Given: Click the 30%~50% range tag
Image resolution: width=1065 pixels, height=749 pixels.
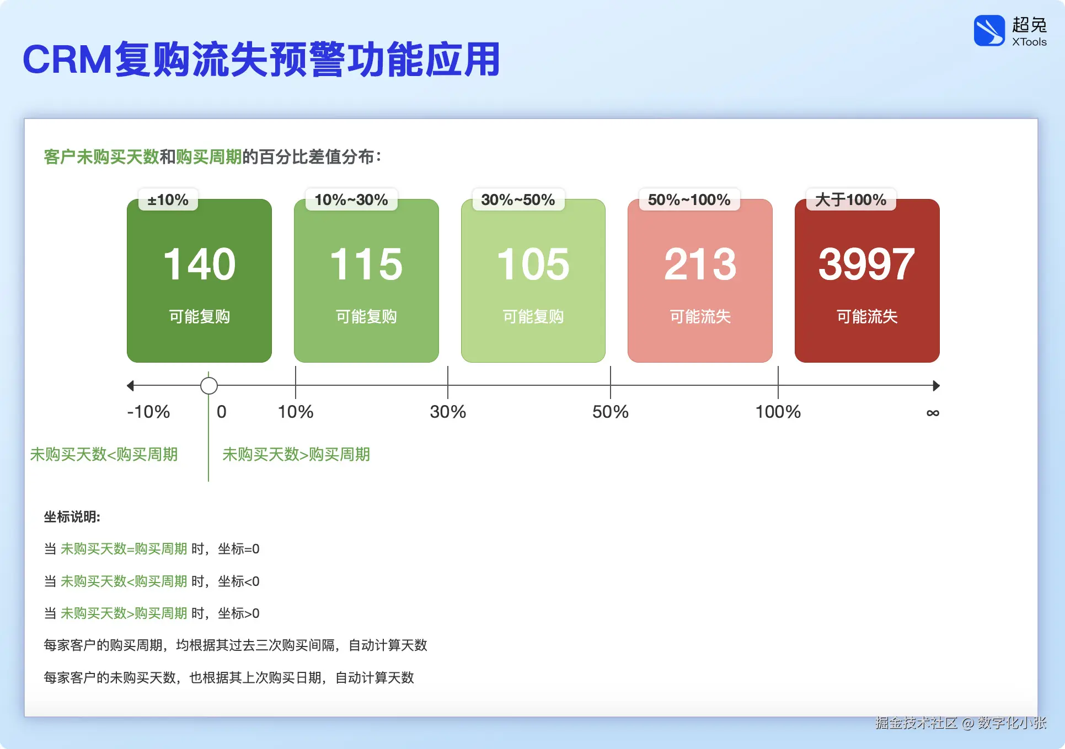Looking at the screenshot, I should pyautogui.click(x=518, y=200).
